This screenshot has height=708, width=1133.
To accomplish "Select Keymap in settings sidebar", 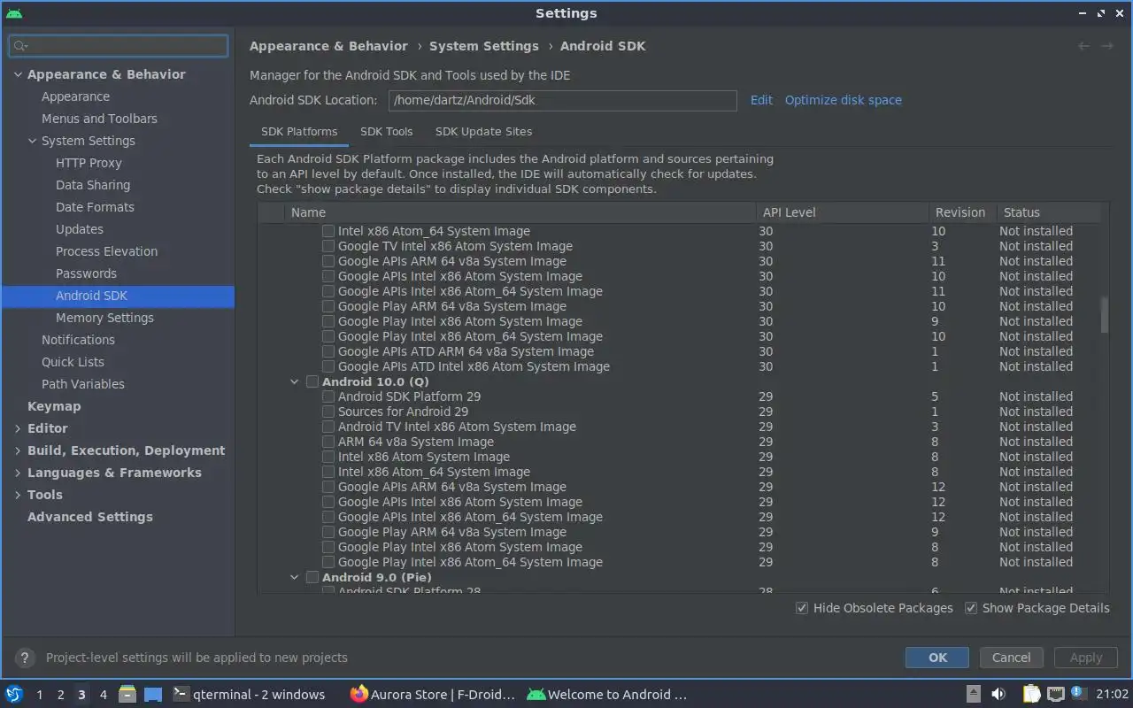I will coord(54,406).
